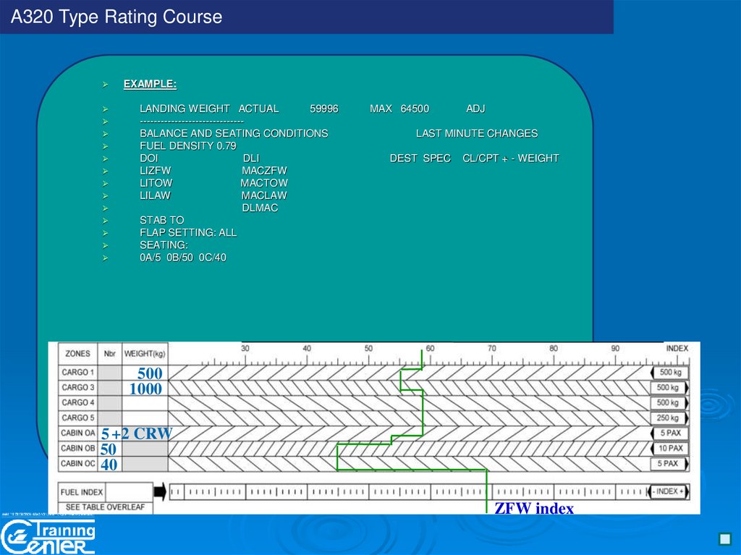
Task: Click the DLI label
Action: pos(251,158)
